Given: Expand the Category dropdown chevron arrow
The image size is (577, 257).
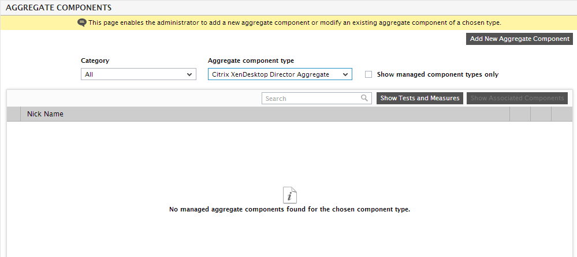Looking at the screenshot, I should click(x=189, y=74).
